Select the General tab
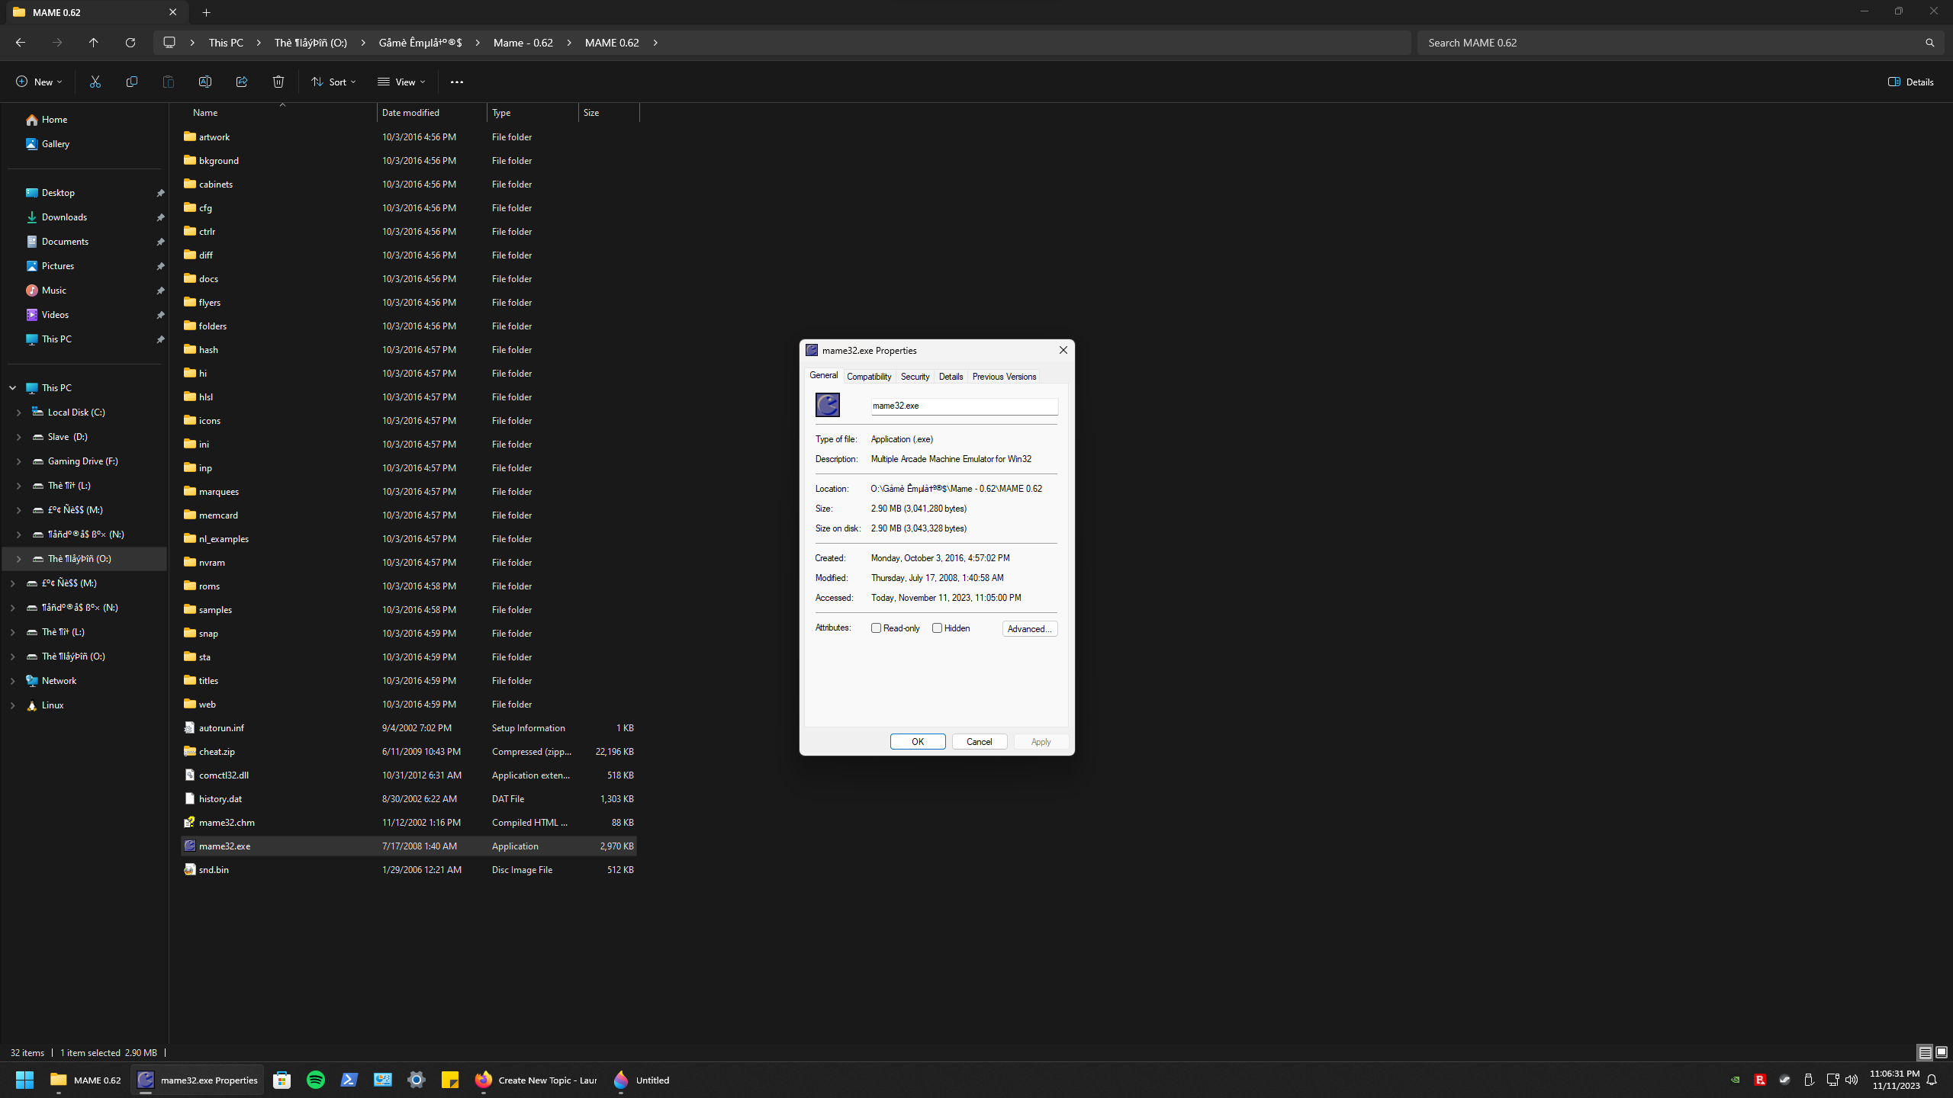Image resolution: width=1953 pixels, height=1098 pixels. tap(823, 375)
